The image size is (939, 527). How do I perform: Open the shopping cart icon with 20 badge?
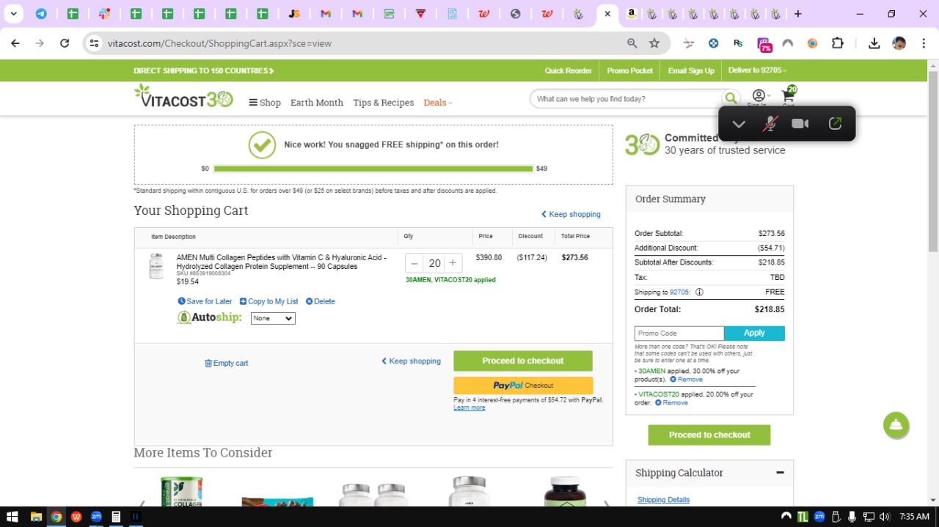(x=789, y=96)
